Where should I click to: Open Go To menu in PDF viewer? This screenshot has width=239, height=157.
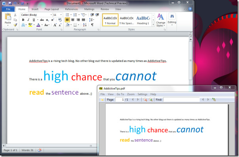120,94
